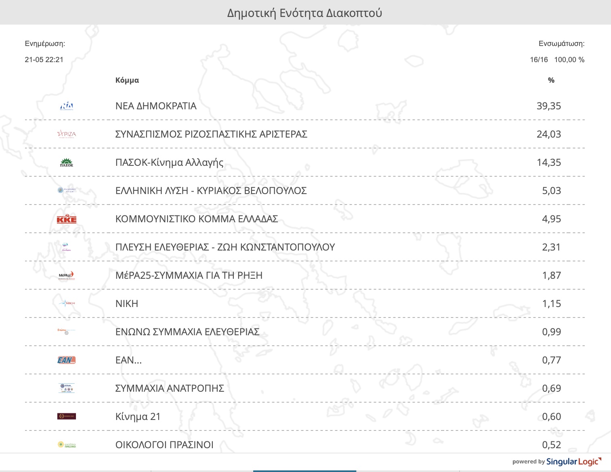Click the green ΠΑΣΟΚ sun logo
Screen dimensions: 611x472
[67, 163]
